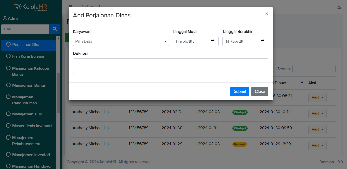Image resolution: width=347 pixels, height=169 pixels.
Task: Submit the Perjalanan Dinas form
Action: [x=240, y=91]
